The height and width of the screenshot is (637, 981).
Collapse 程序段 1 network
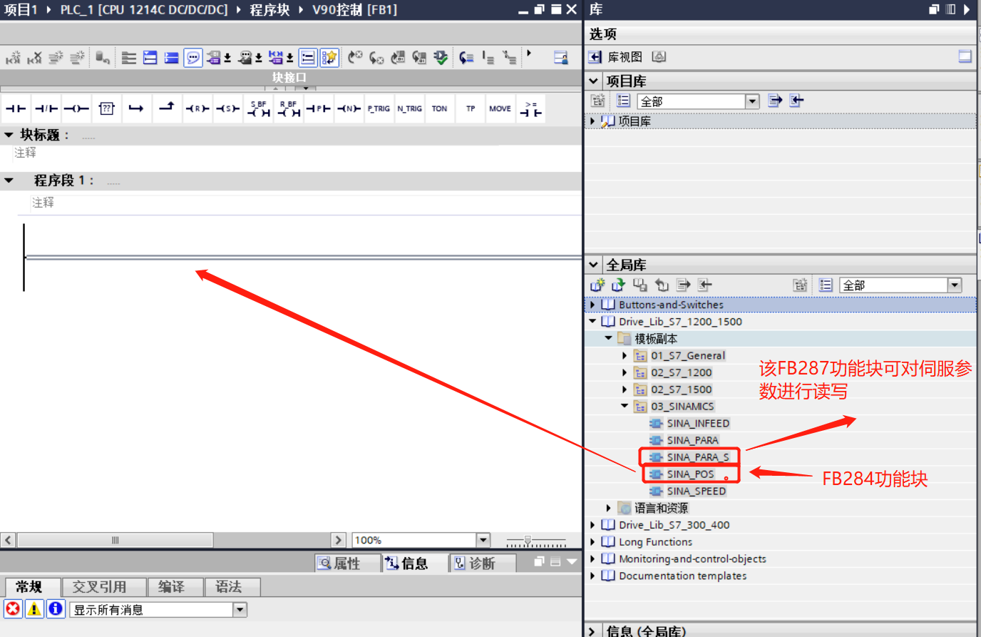9,180
